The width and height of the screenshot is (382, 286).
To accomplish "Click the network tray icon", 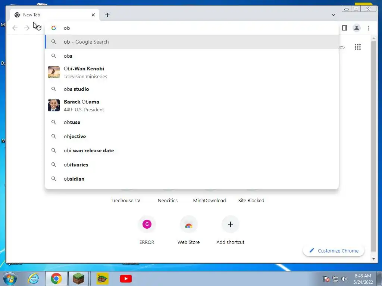I will pyautogui.click(x=335, y=279).
